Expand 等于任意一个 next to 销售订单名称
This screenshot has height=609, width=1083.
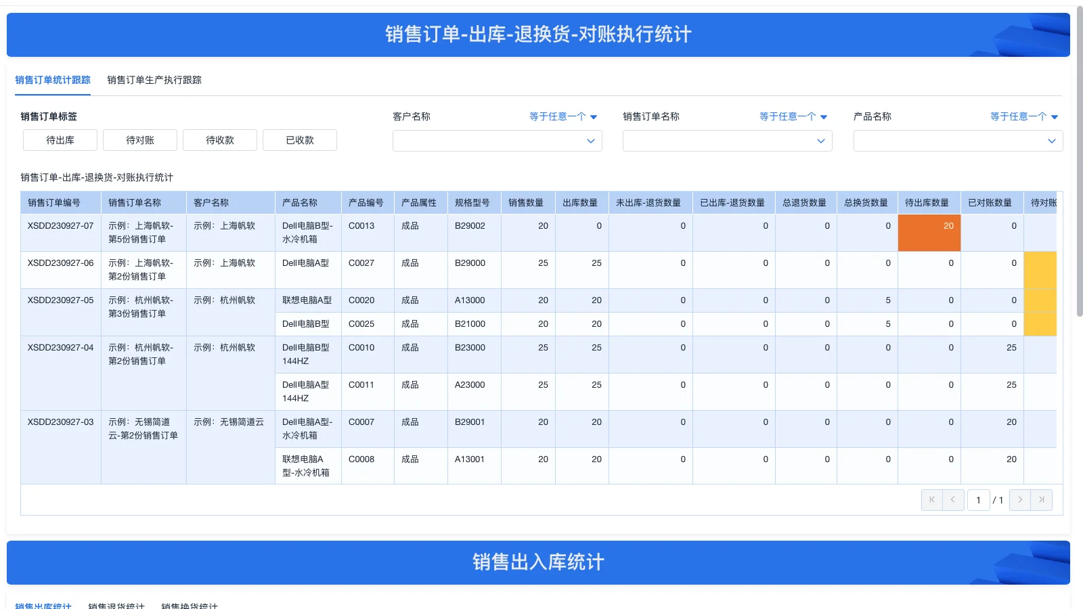tap(793, 116)
